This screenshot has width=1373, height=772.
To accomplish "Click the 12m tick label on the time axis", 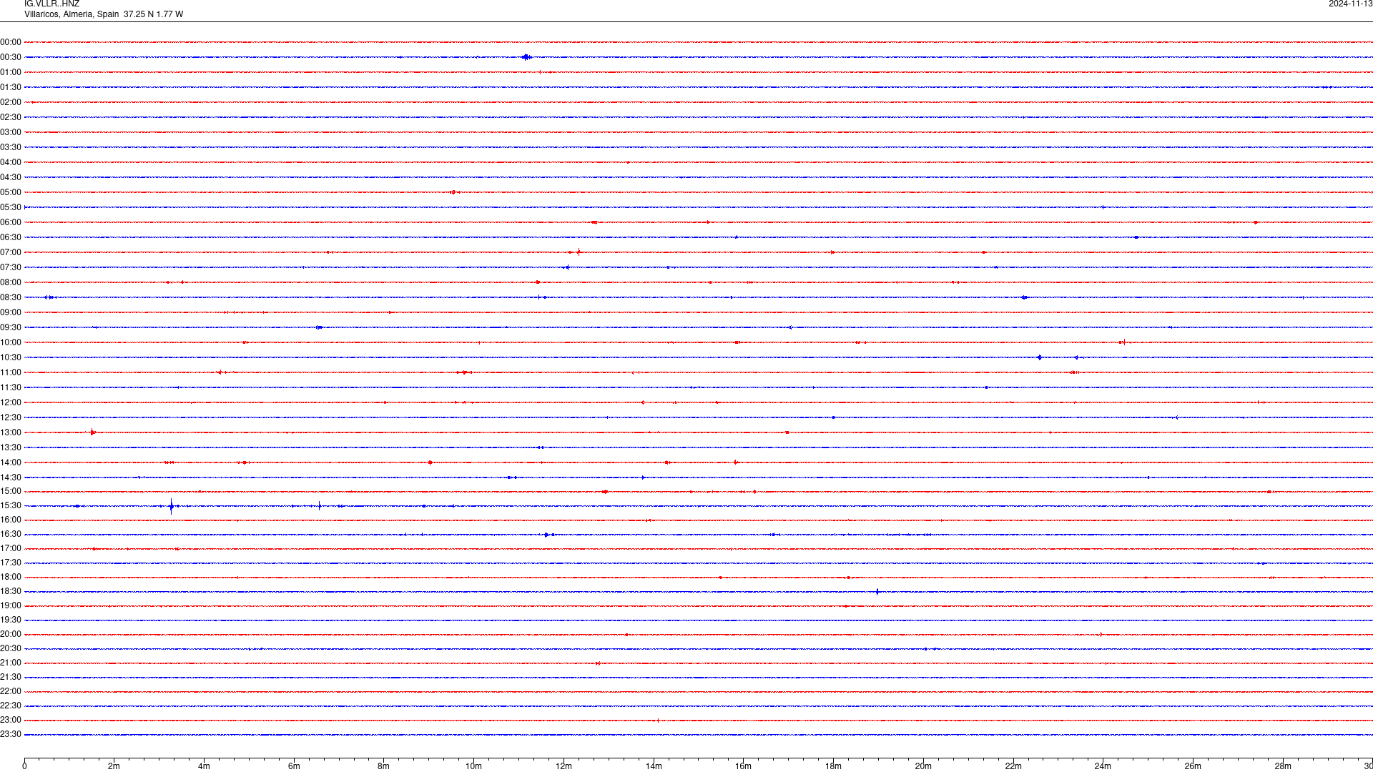I will pos(564,766).
